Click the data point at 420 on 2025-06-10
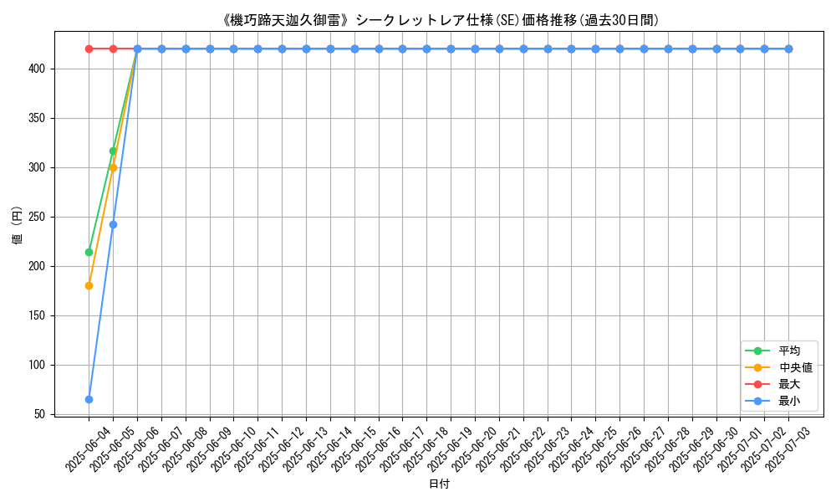The image size is (836, 502). (233, 49)
